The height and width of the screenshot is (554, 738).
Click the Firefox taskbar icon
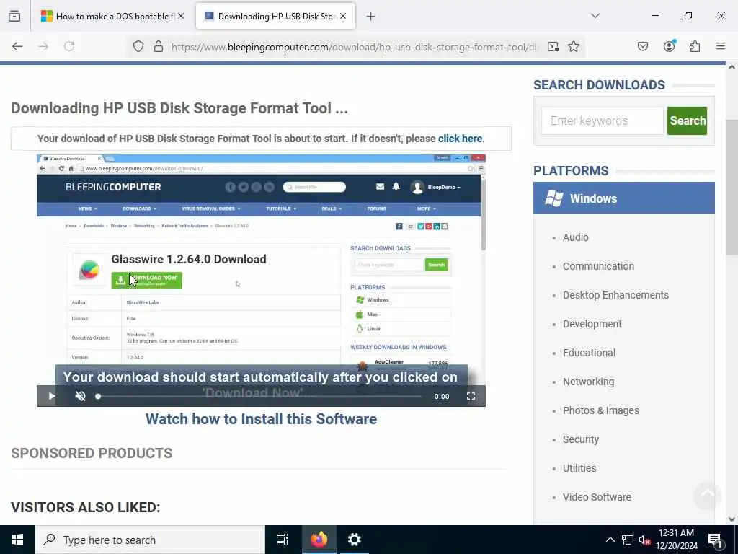(319, 540)
